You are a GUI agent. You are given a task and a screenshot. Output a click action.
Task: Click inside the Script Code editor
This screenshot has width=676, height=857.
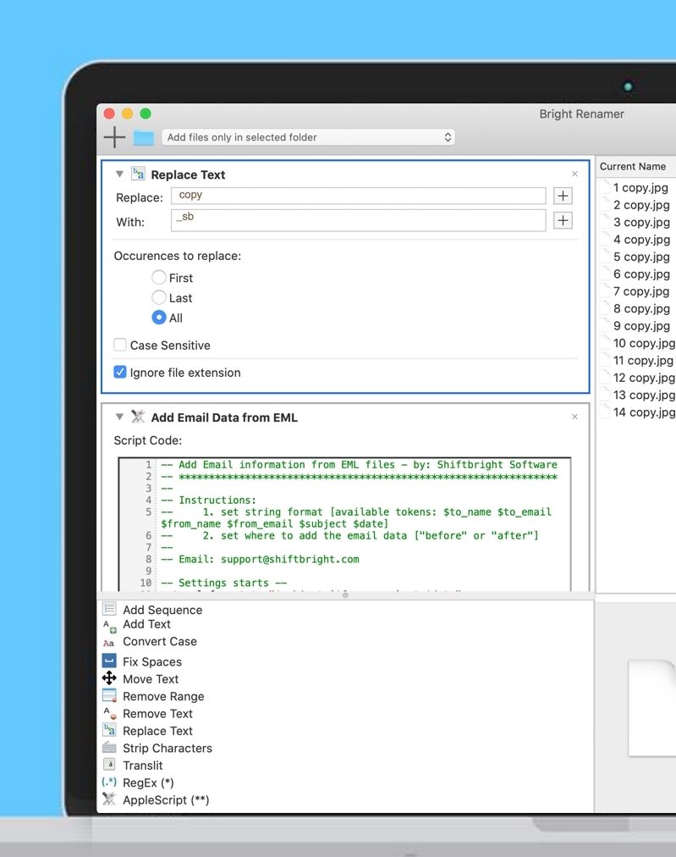(345, 524)
